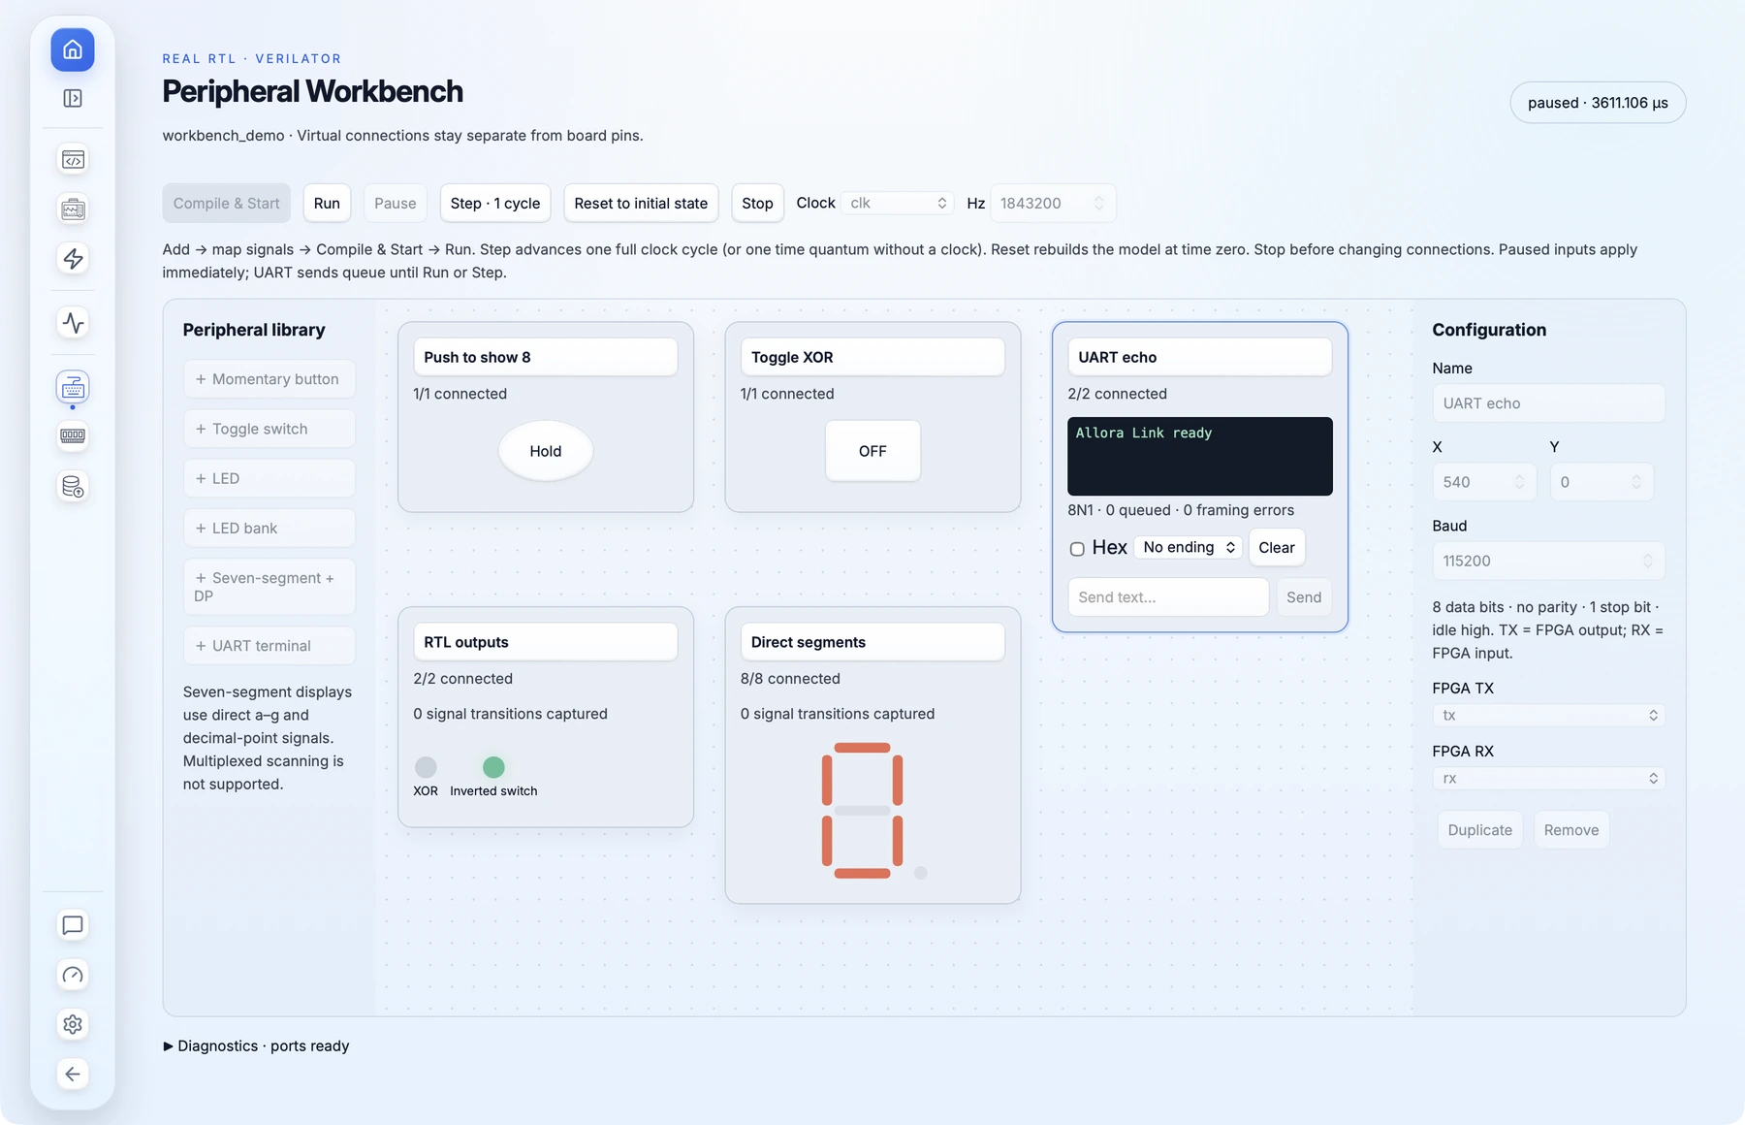Remove the selected UART echo peripheral

[x=1571, y=830]
